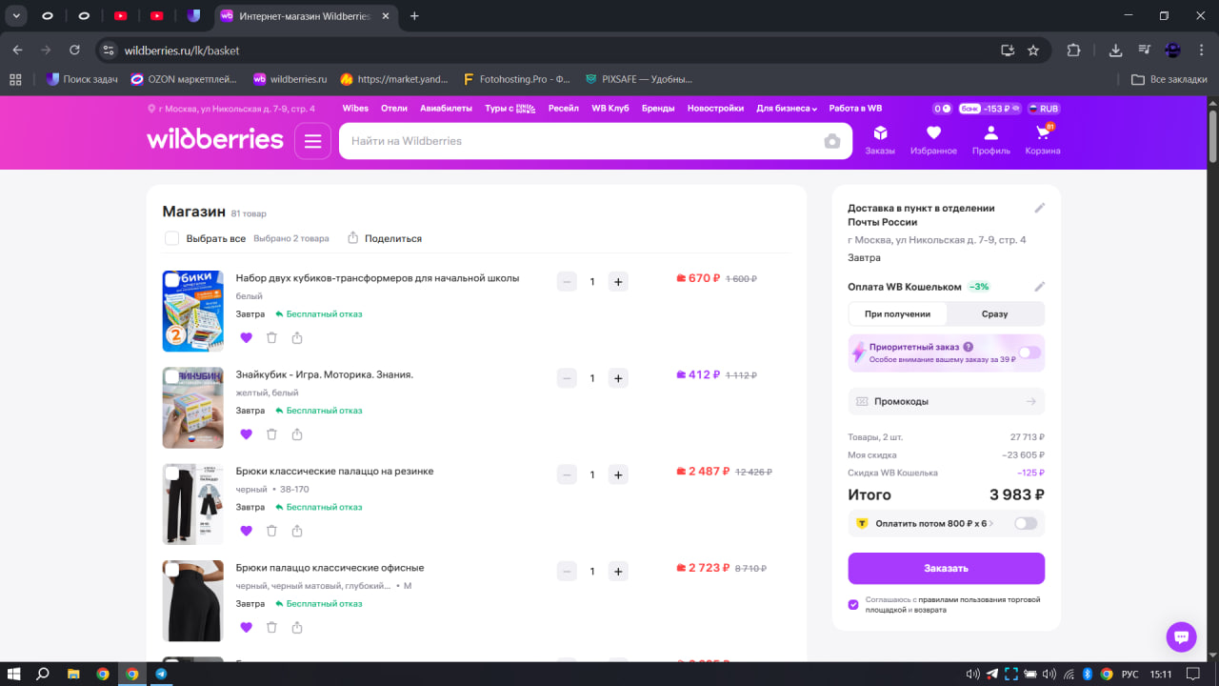Increase quantity of Набор двух кубиков
1219x686 pixels.
pos(618,281)
